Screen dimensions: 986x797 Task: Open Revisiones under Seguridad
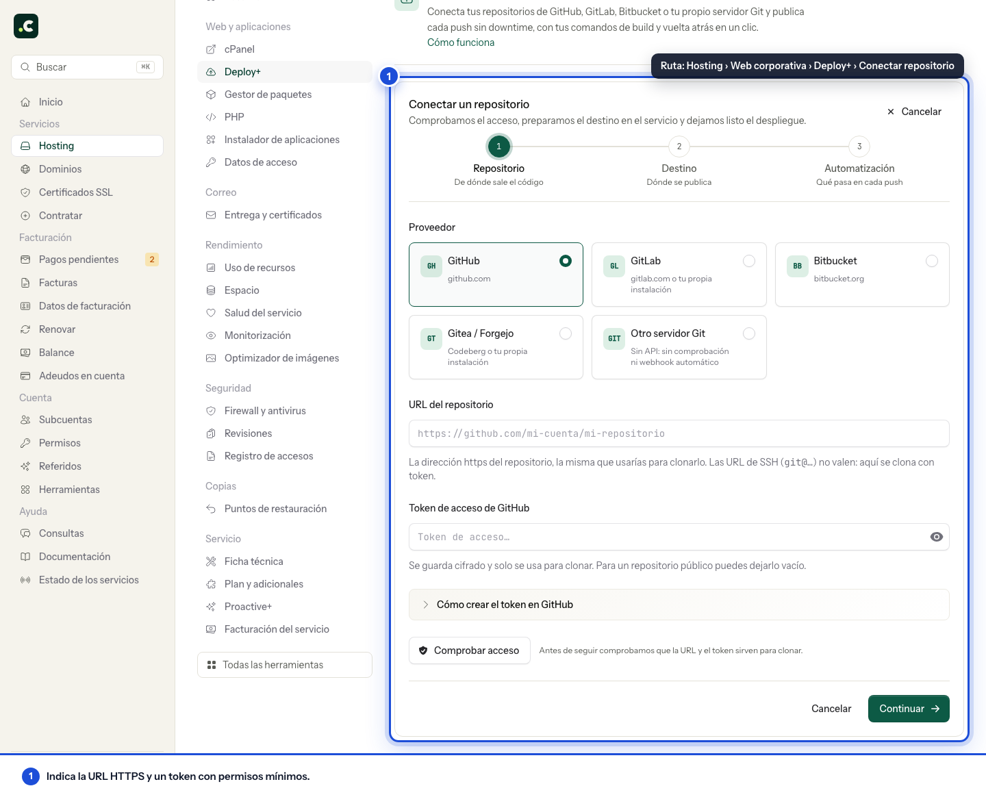(285, 433)
